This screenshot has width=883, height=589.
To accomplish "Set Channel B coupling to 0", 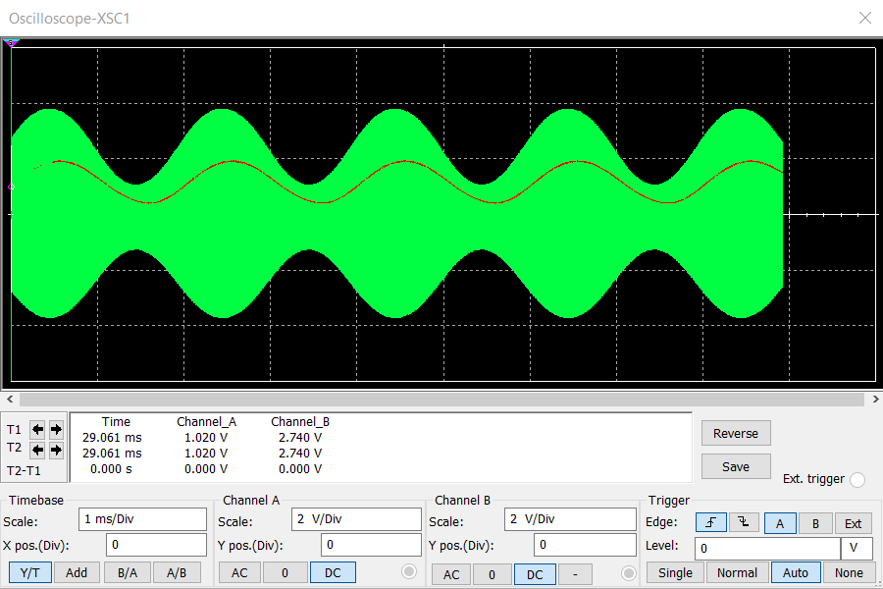I will (x=492, y=574).
